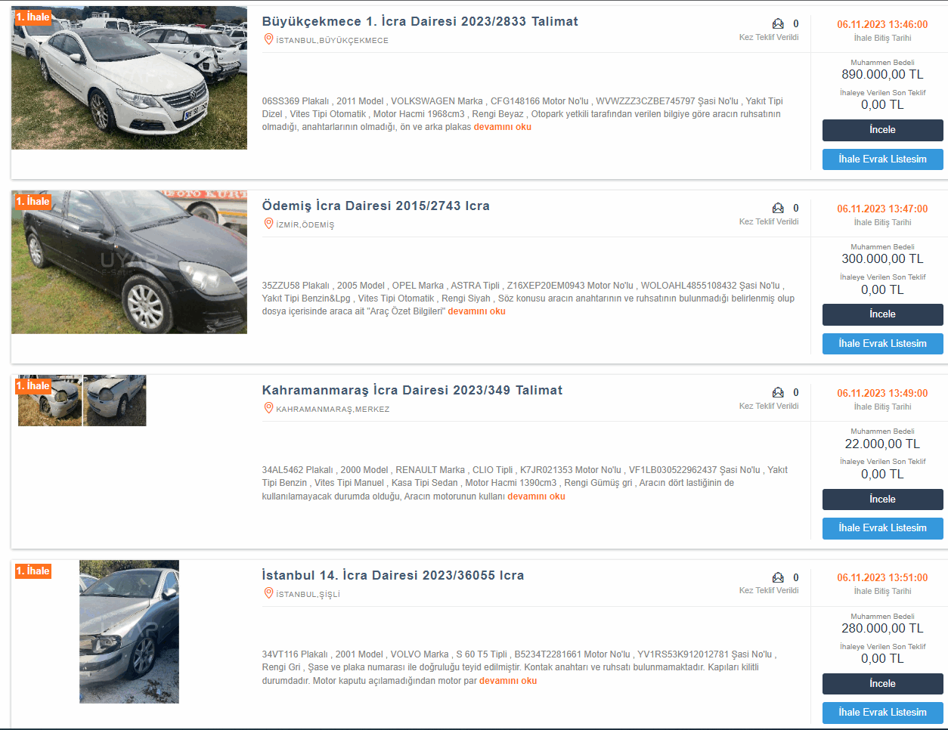Click the bid count icon on Ödemiş listing
Screen dimensions: 948x730
click(x=778, y=209)
